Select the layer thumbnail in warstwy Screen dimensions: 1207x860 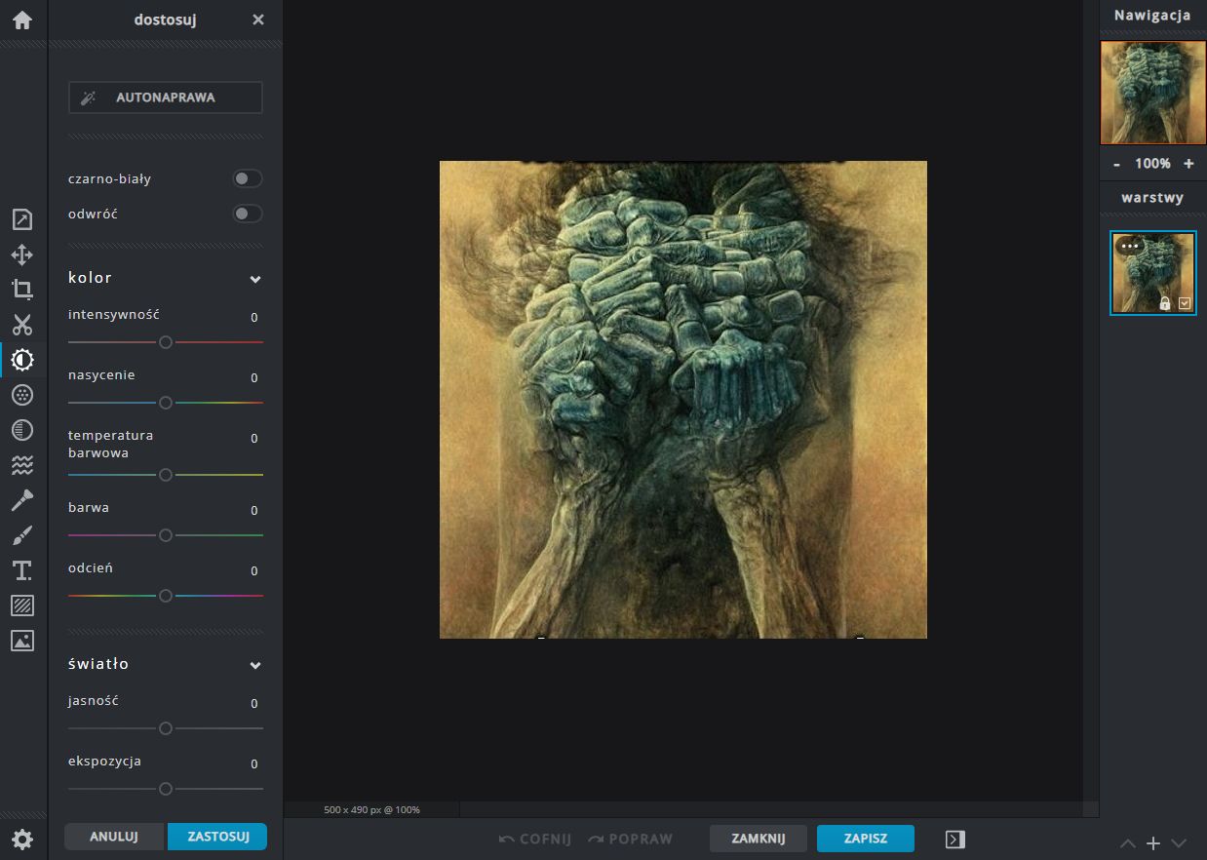pyautogui.click(x=1153, y=273)
